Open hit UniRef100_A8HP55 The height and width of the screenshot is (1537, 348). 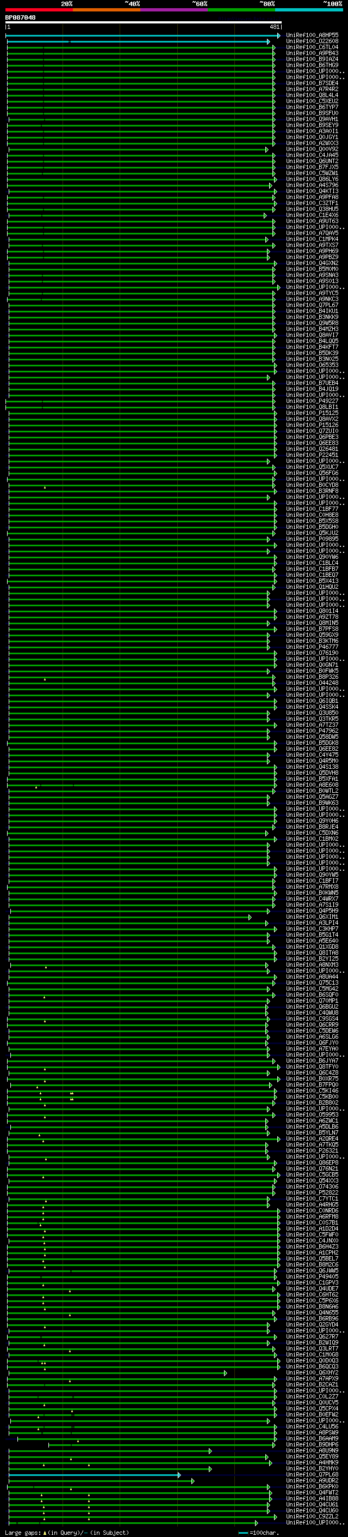point(312,35)
